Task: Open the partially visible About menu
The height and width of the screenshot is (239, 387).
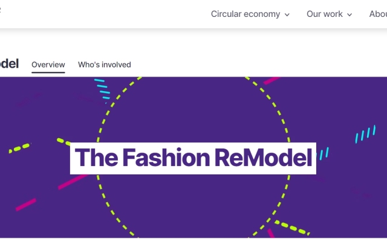Action: coord(378,14)
